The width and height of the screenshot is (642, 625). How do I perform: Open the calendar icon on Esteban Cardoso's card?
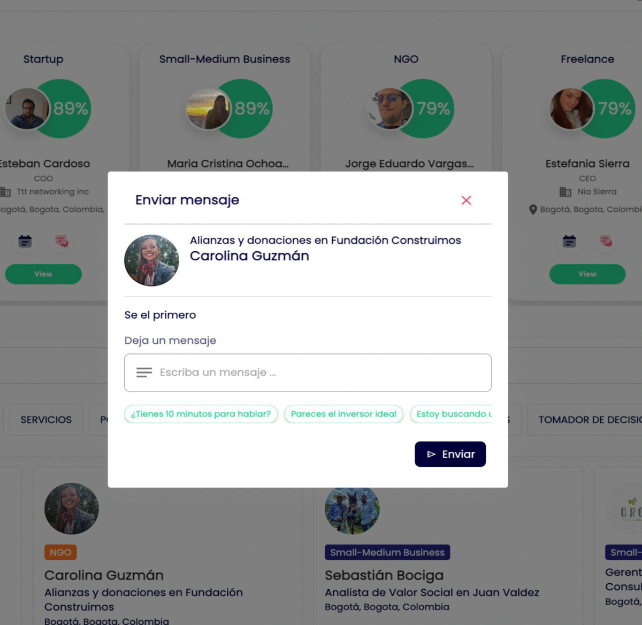[25, 241]
